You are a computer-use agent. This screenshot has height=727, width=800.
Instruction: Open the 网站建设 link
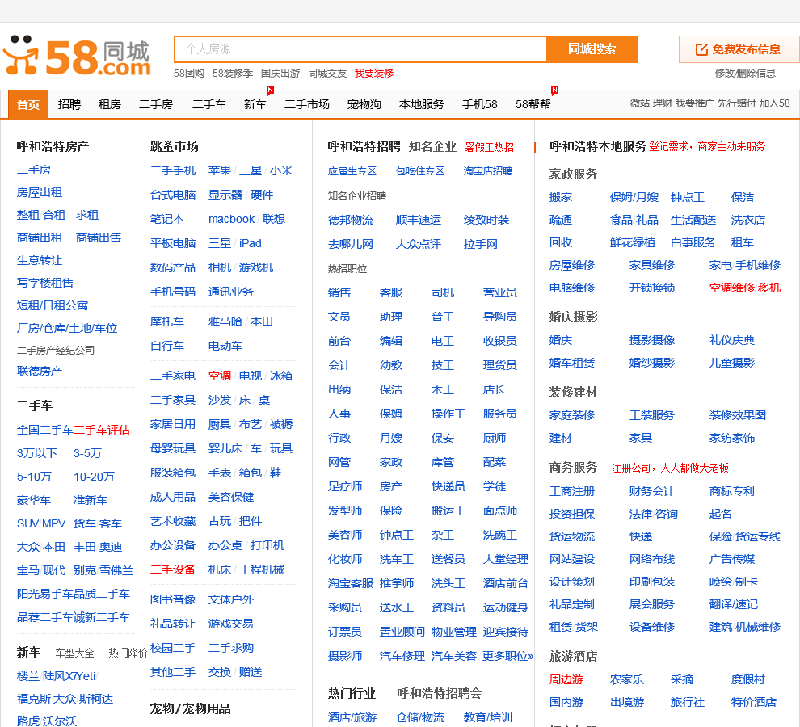[x=572, y=559]
